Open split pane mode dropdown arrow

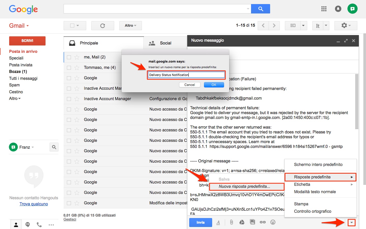(303, 26)
